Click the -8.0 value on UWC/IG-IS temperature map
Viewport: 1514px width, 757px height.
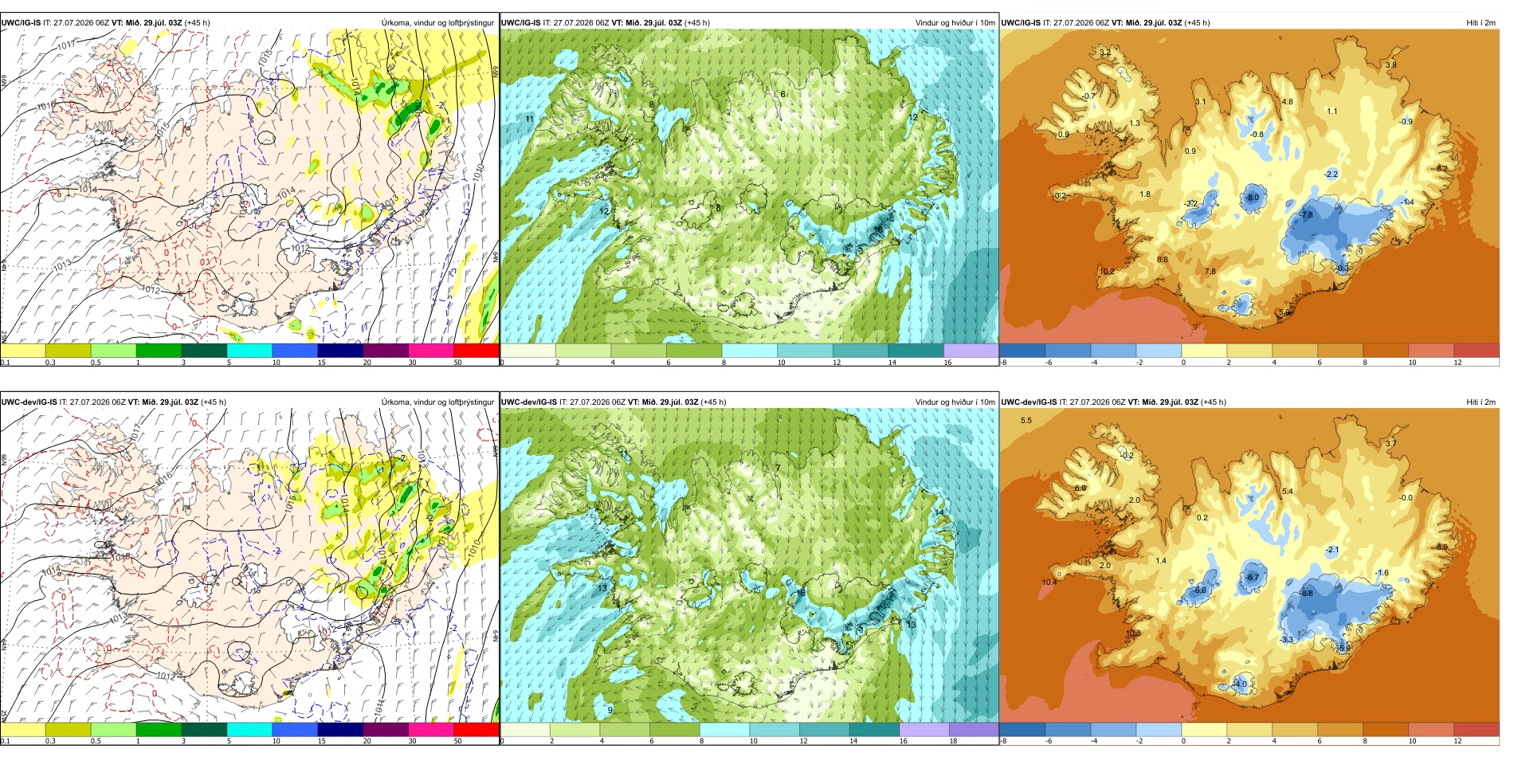click(1253, 197)
